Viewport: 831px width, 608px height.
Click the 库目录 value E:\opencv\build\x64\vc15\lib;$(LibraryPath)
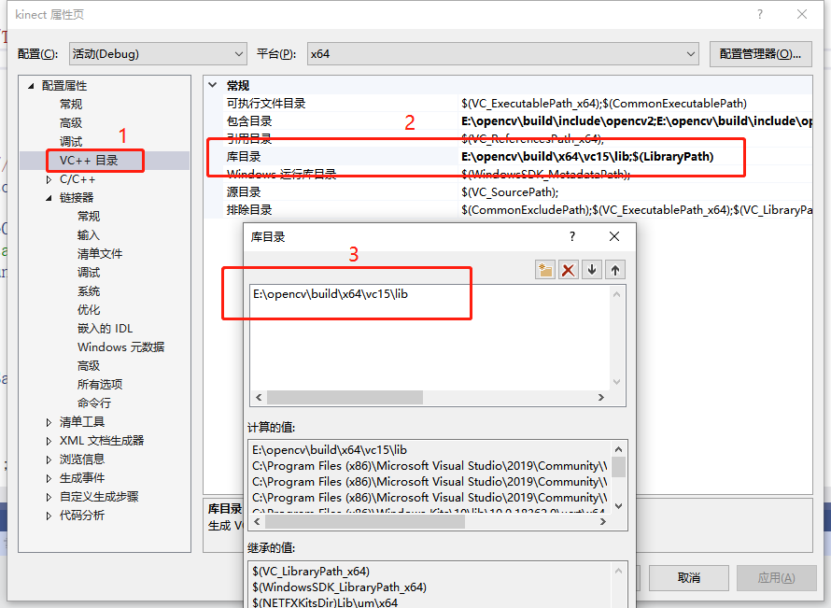pyautogui.click(x=587, y=156)
